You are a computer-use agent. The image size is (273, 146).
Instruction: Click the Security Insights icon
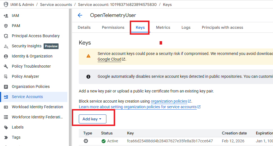6,46
